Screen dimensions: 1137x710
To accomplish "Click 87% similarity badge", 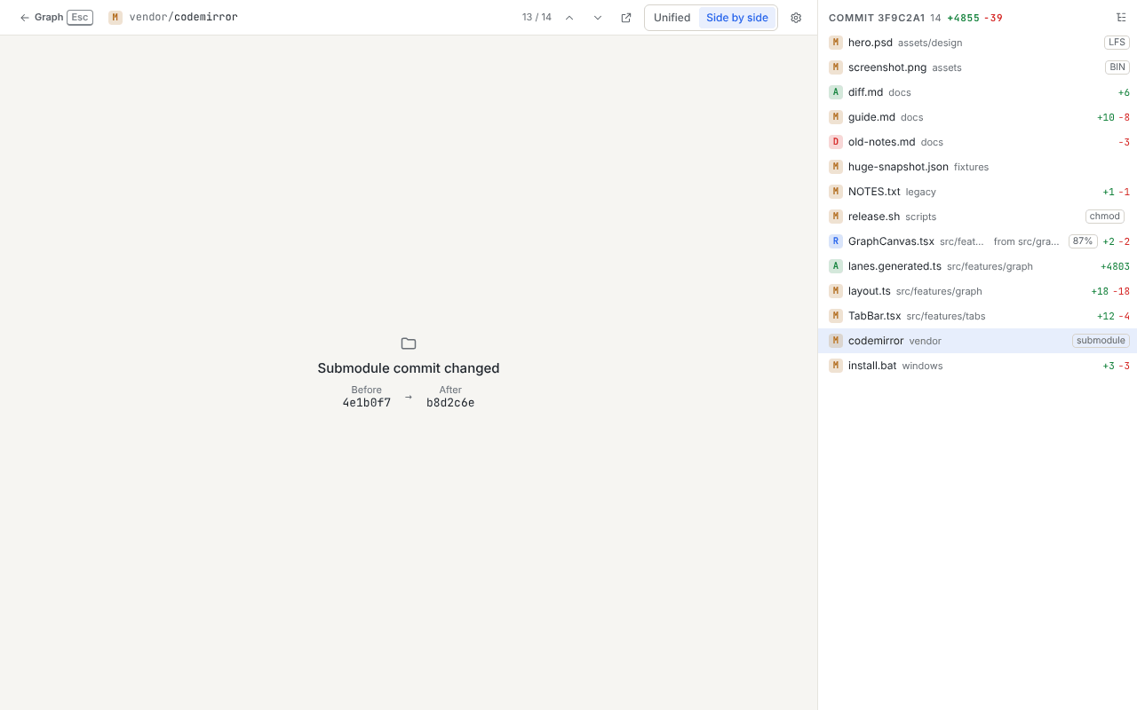I will (1083, 241).
